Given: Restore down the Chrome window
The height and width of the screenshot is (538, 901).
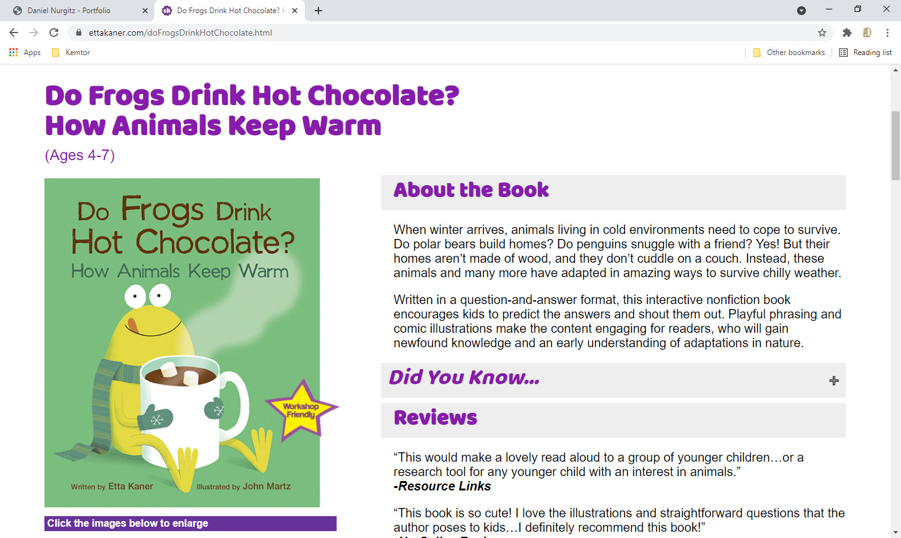Looking at the screenshot, I should (x=858, y=9).
